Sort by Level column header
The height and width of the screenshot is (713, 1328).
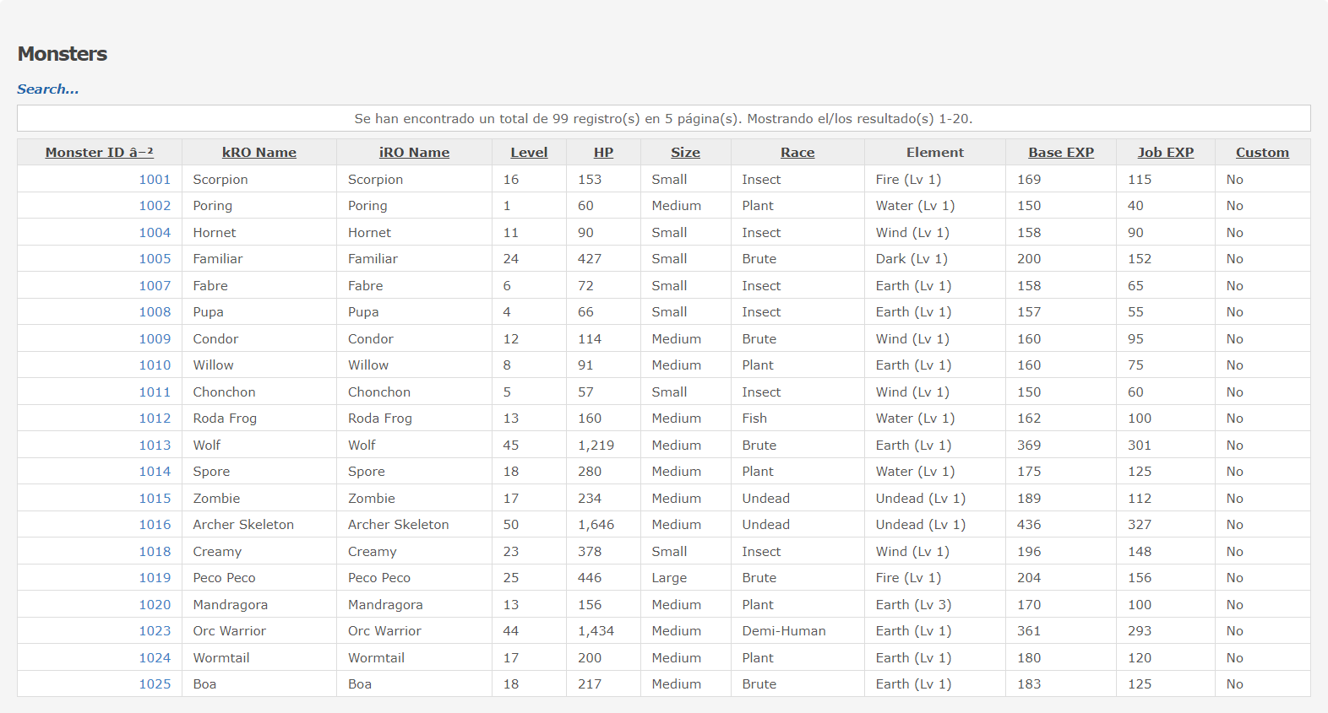(x=529, y=153)
